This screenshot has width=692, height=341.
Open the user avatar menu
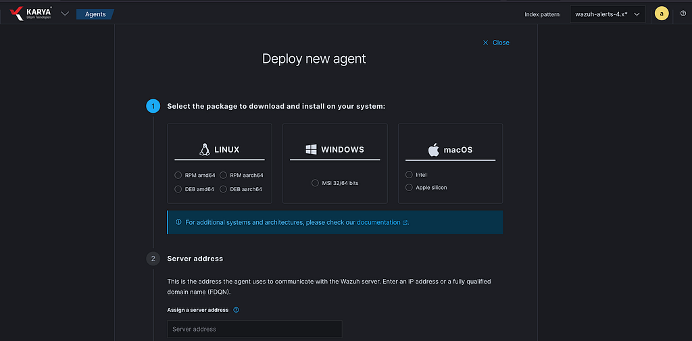(661, 14)
